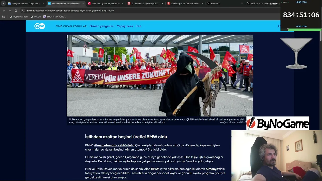
Task: Close the 'Alman otomotiv devleri' tab
Action: point(83,4)
